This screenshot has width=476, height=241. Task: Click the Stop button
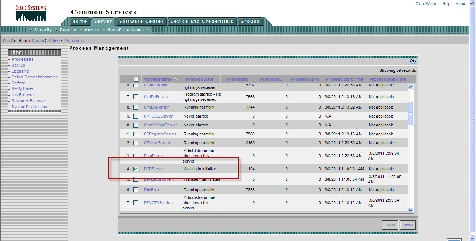click(x=408, y=225)
